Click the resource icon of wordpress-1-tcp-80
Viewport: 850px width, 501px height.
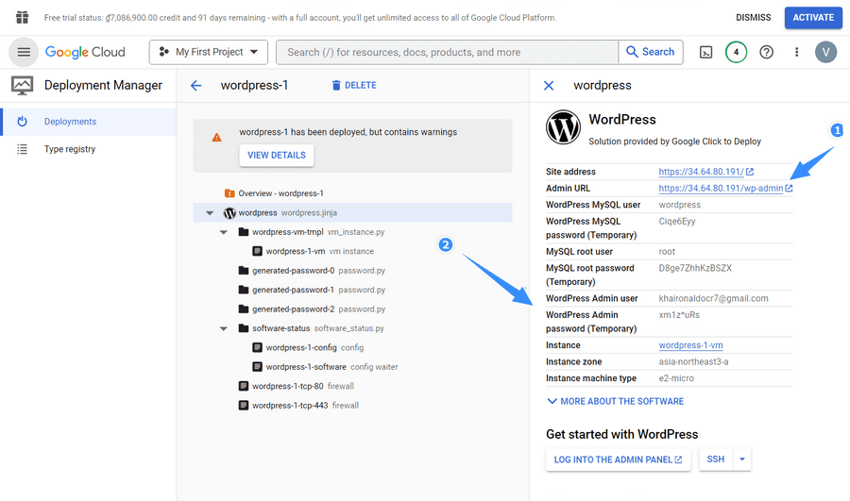pyautogui.click(x=244, y=386)
